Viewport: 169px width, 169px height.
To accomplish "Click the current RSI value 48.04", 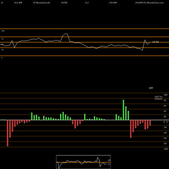I will click(x=155, y=42).
